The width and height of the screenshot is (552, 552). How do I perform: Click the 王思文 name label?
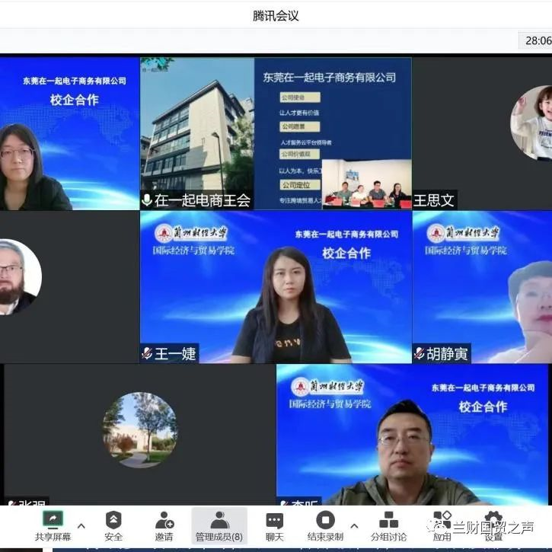coord(434,200)
